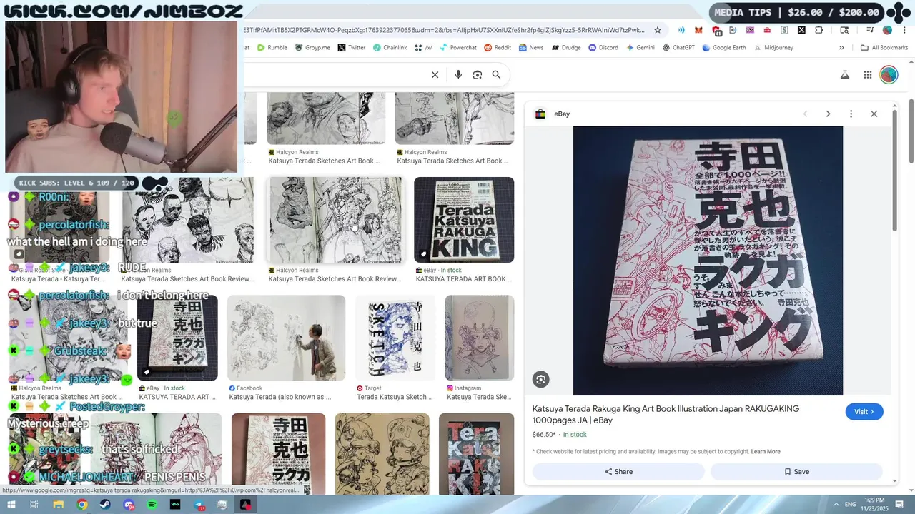915x514 pixels.
Task: Open the Groyp.me bookmark
Action: [x=312, y=48]
